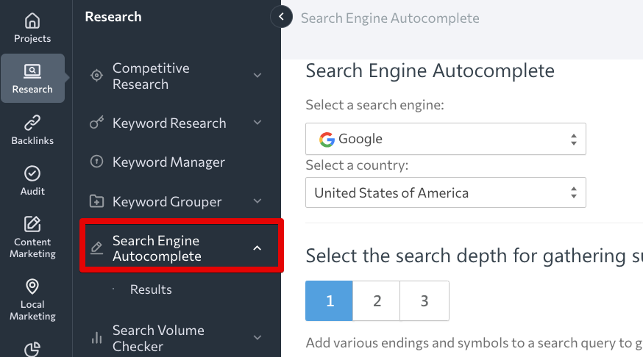This screenshot has width=643, height=357.
Task: Select the Research section icon
Action: click(32, 72)
